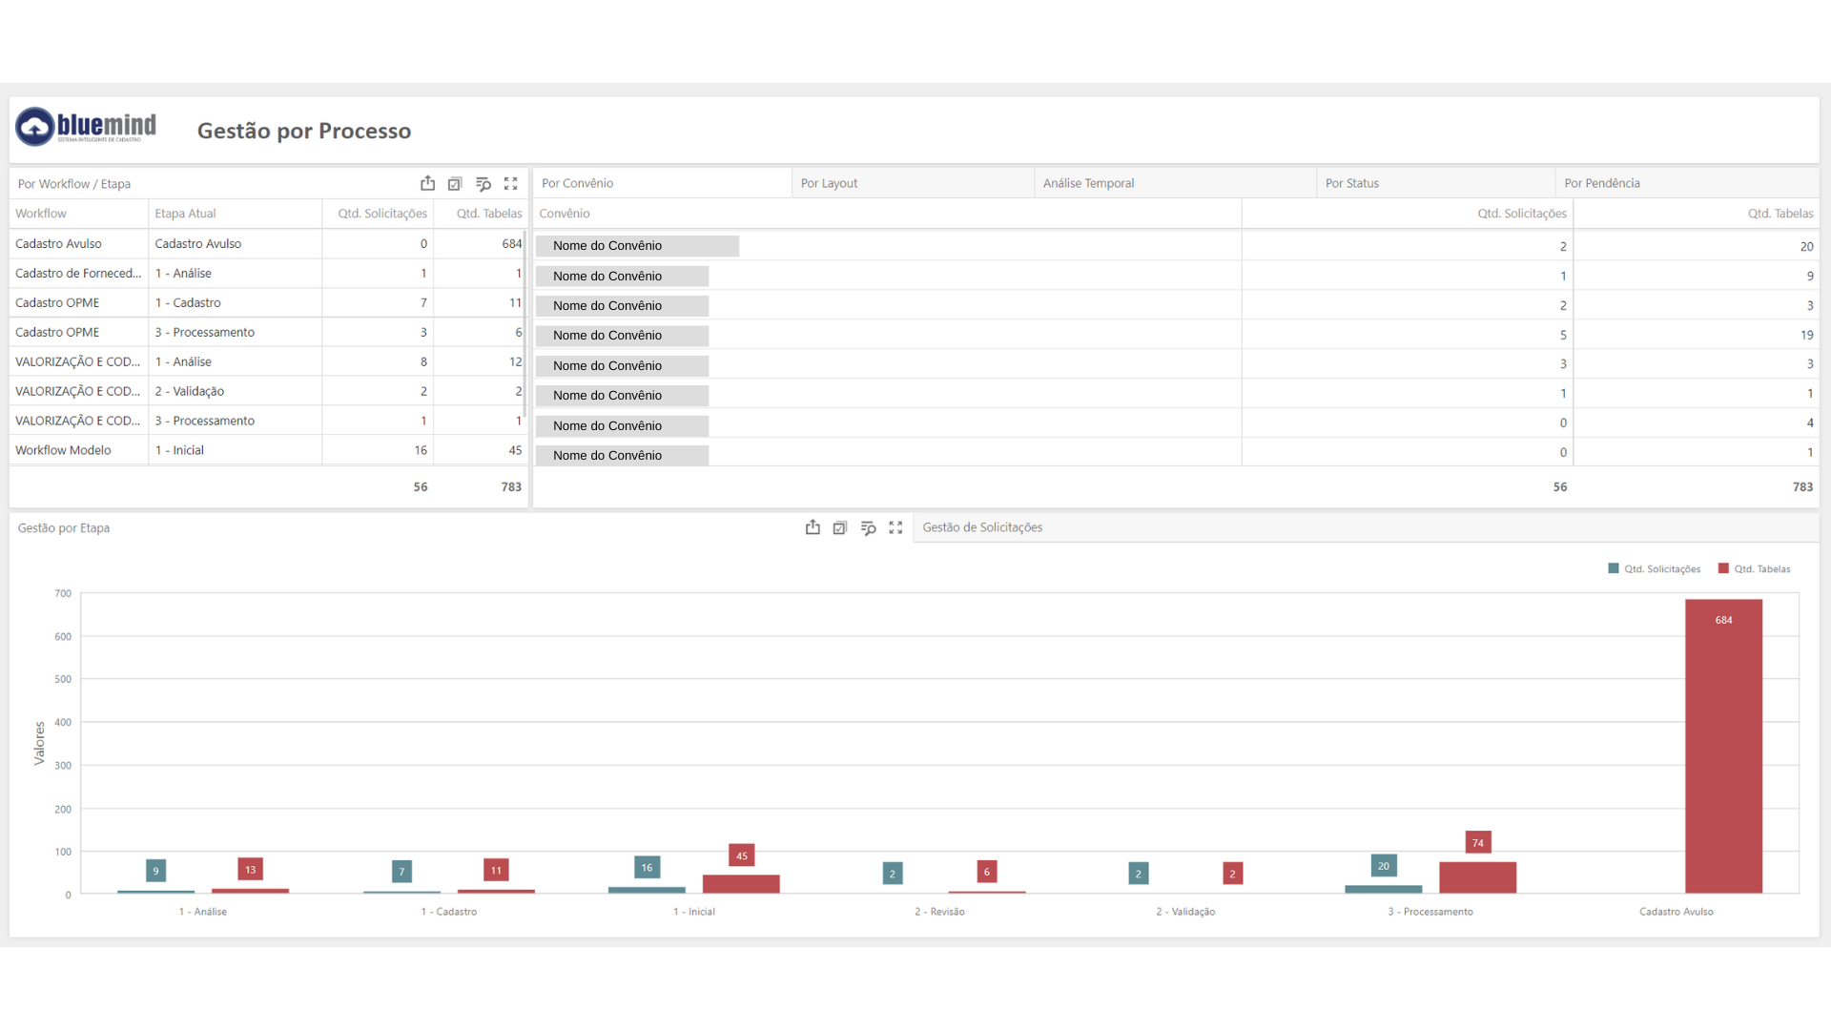This screenshot has height=1030, width=1831.
Task: Select the Cadastro Avulso red bar in chart
Action: pos(1723,746)
